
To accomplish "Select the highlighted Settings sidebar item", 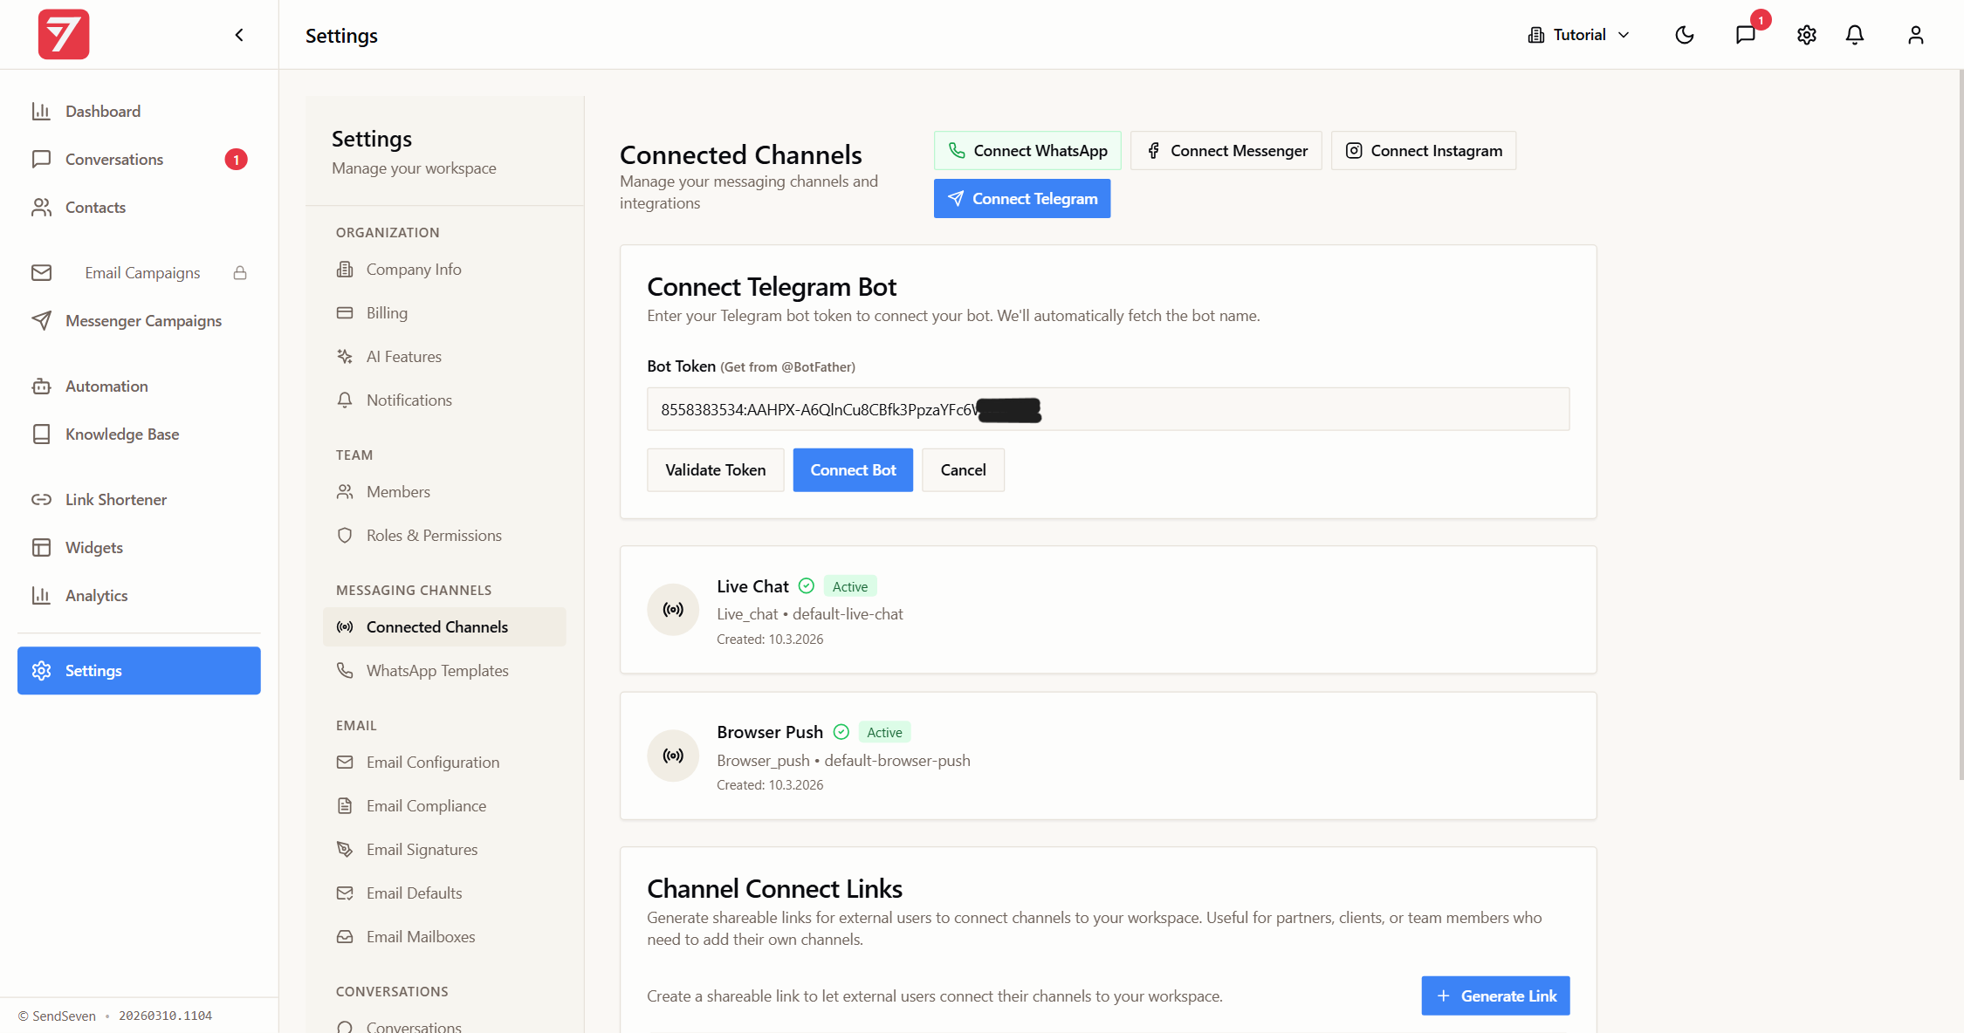I will 139,670.
